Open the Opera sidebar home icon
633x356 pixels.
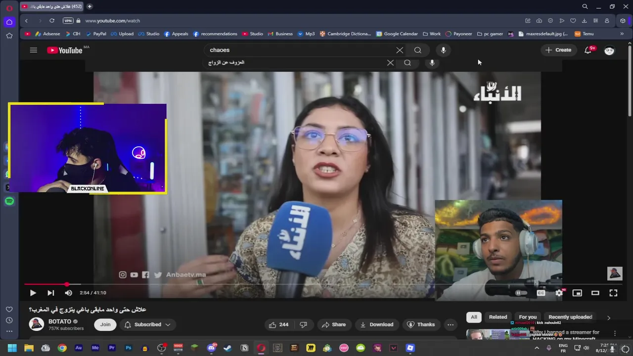(9, 22)
